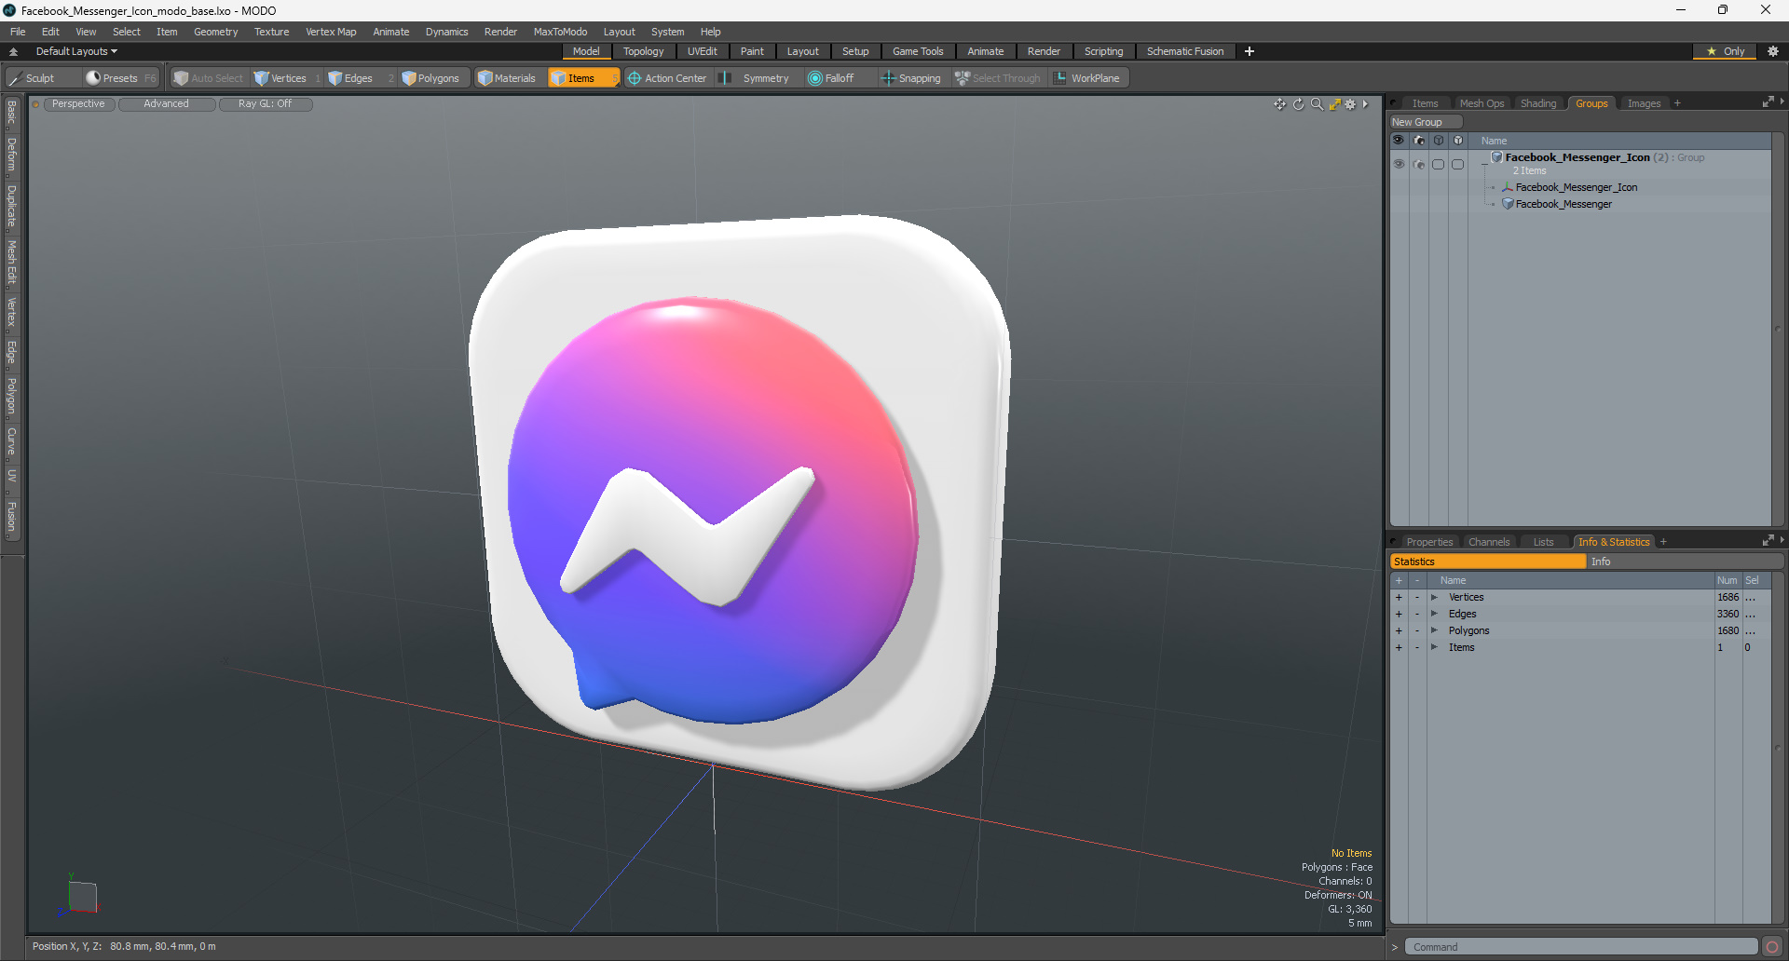The height and width of the screenshot is (961, 1789).
Task: Click the record button beside Command field
Action: 1772,947
